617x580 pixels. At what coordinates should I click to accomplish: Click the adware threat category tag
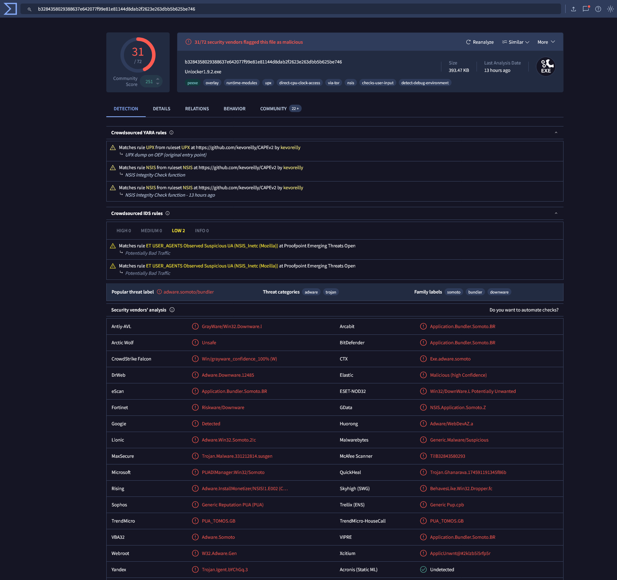pyautogui.click(x=311, y=292)
